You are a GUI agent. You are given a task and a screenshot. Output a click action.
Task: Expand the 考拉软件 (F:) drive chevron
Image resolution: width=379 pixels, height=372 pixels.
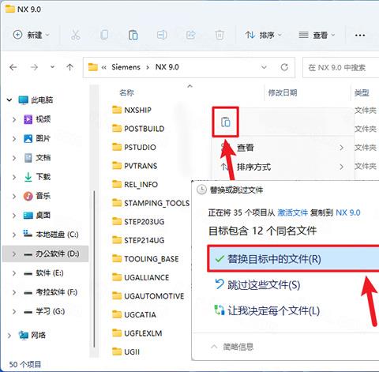coord(14,292)
